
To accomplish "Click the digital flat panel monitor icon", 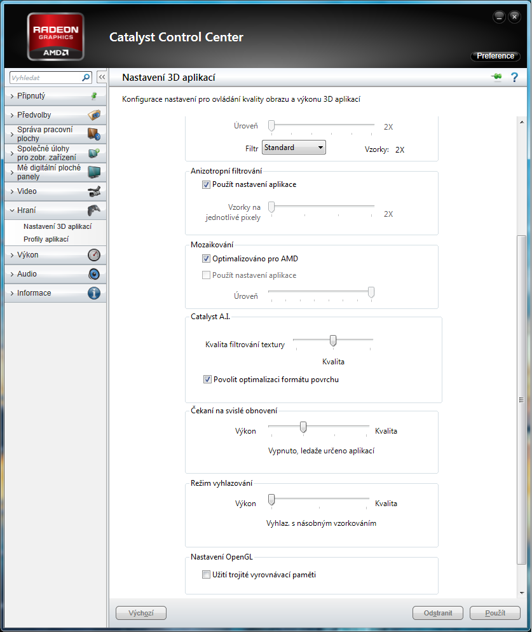I will (x=94, y=172).
